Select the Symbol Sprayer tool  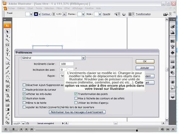[x=7, y=96]
